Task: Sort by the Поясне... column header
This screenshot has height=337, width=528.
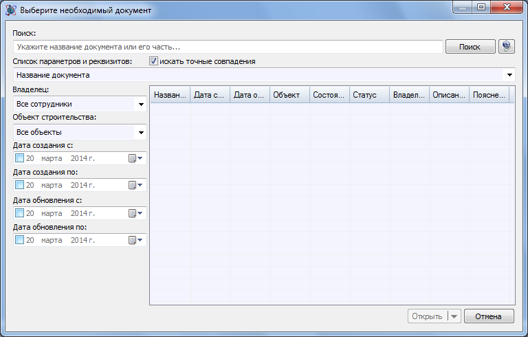Action: click(489, 95)
